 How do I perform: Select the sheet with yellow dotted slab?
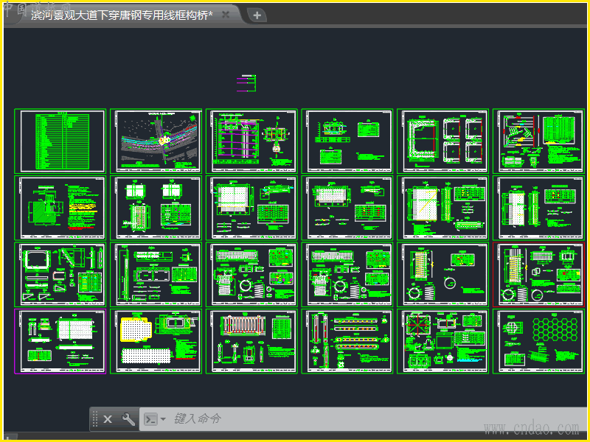(x=156, y=341)
